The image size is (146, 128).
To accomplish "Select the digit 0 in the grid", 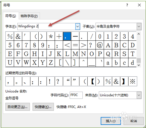I will (x=100, y=36).
